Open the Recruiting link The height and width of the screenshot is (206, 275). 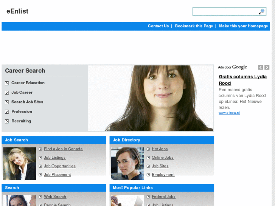(21, 121)
